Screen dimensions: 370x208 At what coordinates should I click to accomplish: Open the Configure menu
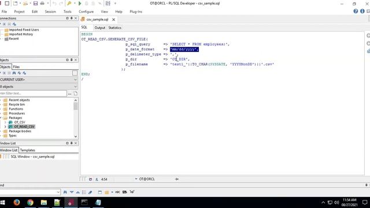point(86,12)
